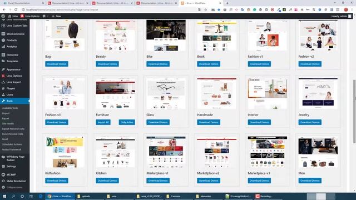Click Download Demos under Marketplace-v3
356x200 pixels.
[259, 181]
